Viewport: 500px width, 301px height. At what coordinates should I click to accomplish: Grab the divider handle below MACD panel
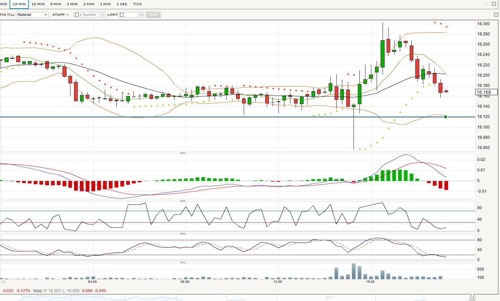tap(183, 201)
